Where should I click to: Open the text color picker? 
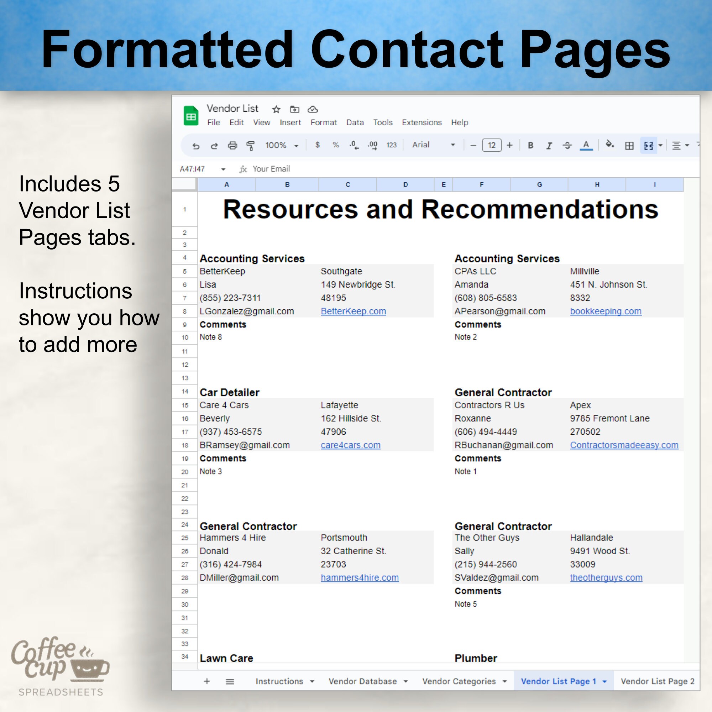pos(586,145)
